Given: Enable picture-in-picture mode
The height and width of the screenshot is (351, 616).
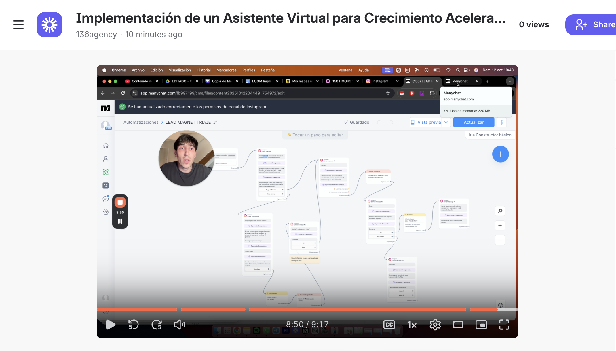Looking at the screenshot, I should [x=481, y=325].
